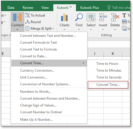Click the Text tool T icon

[124, 15]
